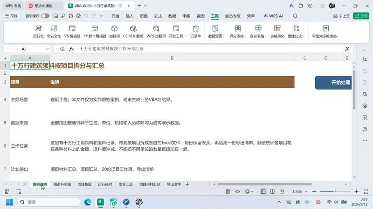
Task: Redo the last action
Action: coord(94,16)
